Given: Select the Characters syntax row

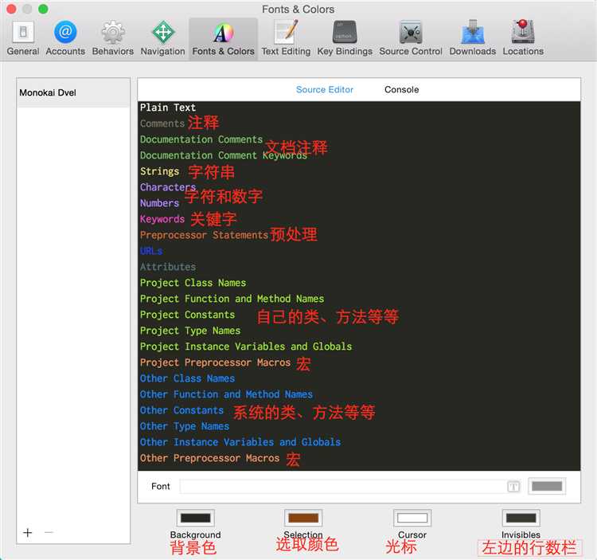Looking at the screenshot, I should (359, 187).
